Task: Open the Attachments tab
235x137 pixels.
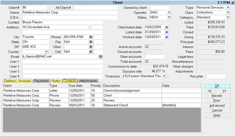Action: (88, 81)
